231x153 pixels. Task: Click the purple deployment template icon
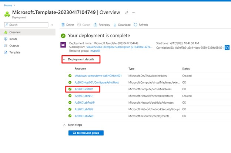[63, 45]
